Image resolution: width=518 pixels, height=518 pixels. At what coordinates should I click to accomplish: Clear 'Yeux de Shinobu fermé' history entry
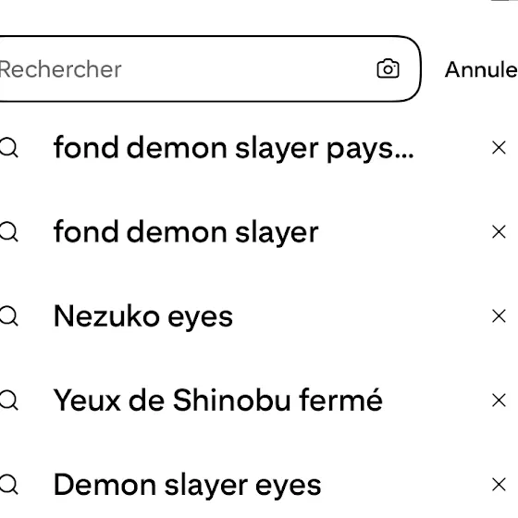pos(499,400)
